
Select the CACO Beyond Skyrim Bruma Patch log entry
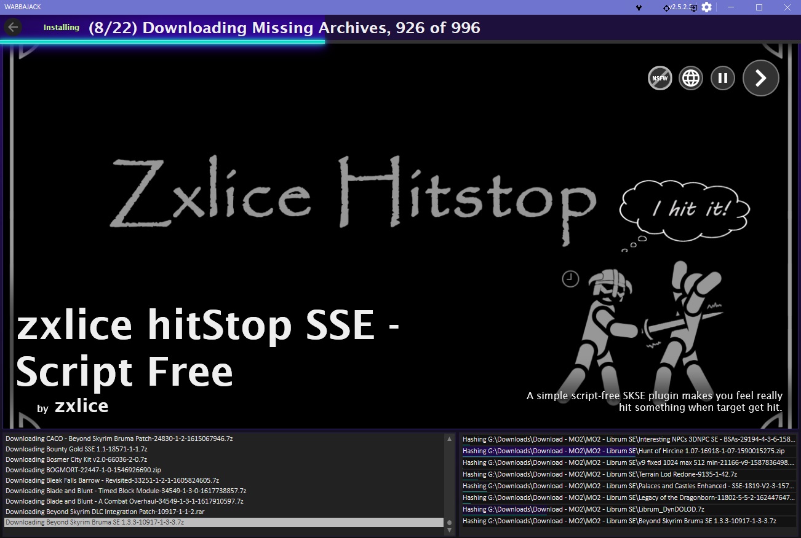click(x=224, y=439)
